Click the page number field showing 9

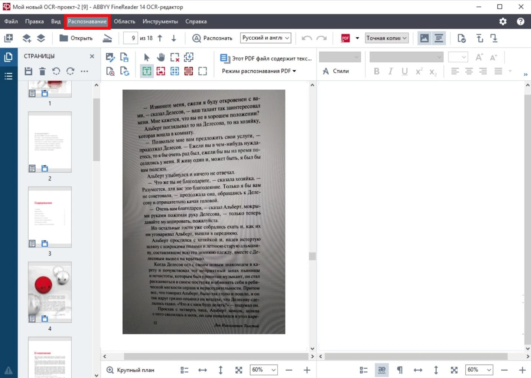(x=130, y=38)
